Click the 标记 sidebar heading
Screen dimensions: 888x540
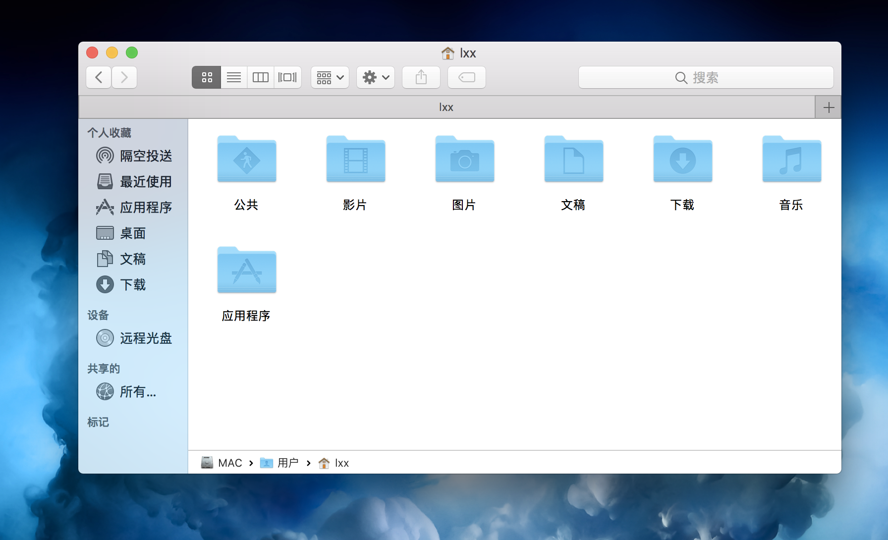click(98, 422)
